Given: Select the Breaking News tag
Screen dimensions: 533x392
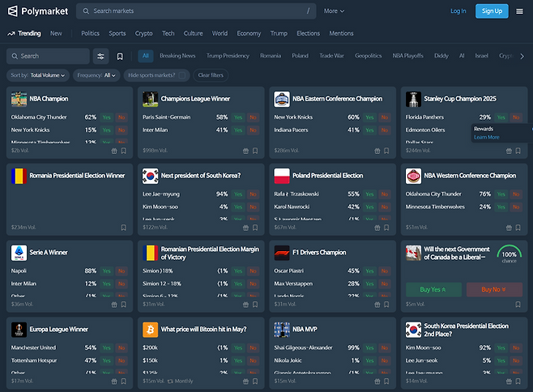Looking at the screenshot, I should pos(177,56).
